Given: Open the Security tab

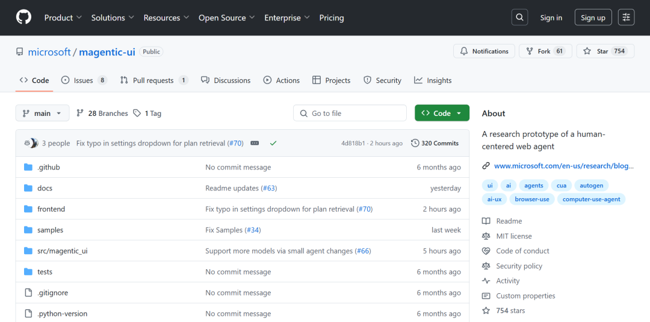Looking at the screenshot, I should click(382, 80).
